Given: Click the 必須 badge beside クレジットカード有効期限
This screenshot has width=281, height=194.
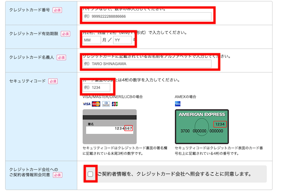Looking at the screenshot, I should pos(66,34).
